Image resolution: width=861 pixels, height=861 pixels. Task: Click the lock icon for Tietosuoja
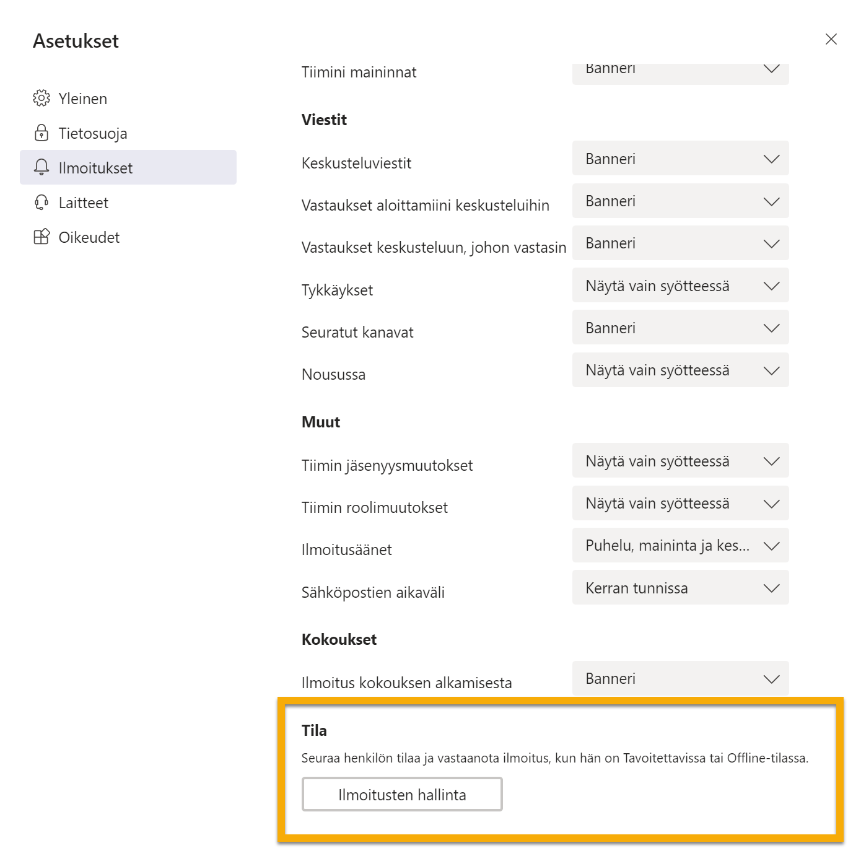pyautogui.click(x=42, y=133)
